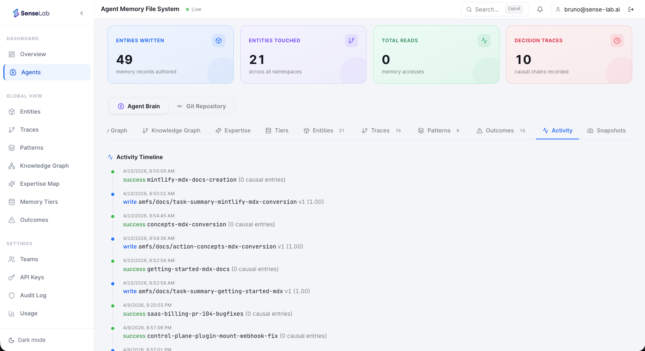
Task: Go to API Keys settings
Action: (x=32, y=277)
